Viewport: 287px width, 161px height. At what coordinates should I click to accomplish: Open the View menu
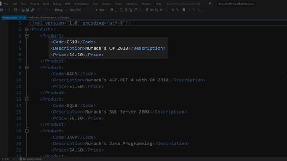(x=23, y=4)
